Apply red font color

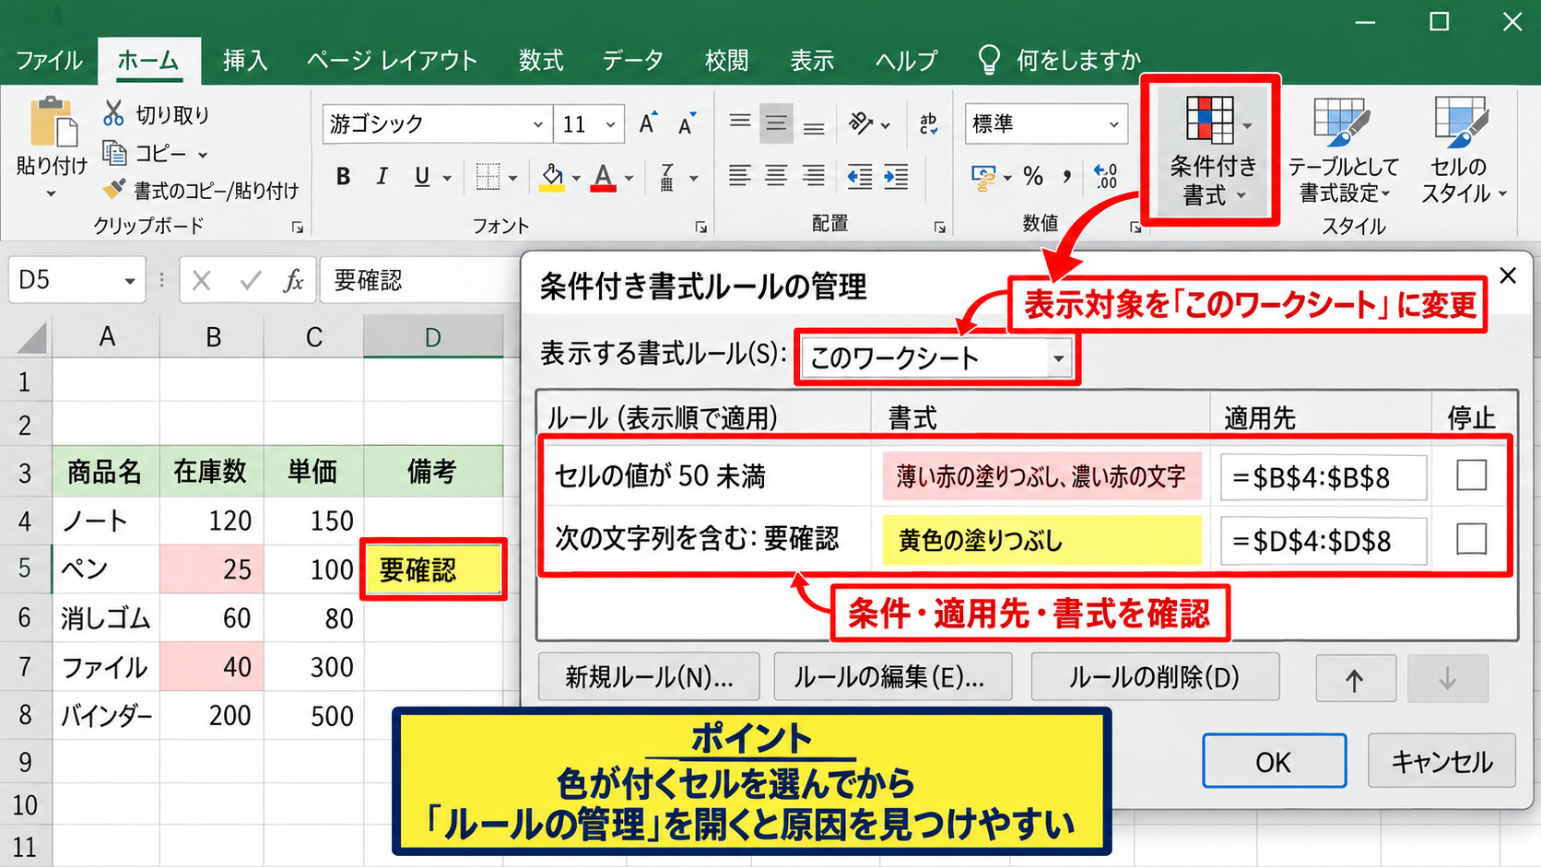coord(604,177)
